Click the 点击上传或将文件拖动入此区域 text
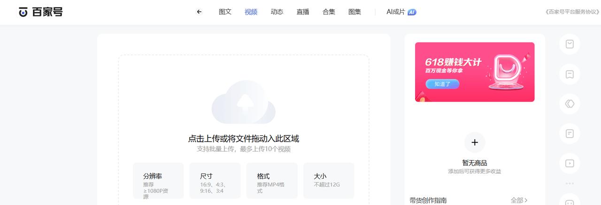601x205 pixels. (x=243, y=139)
